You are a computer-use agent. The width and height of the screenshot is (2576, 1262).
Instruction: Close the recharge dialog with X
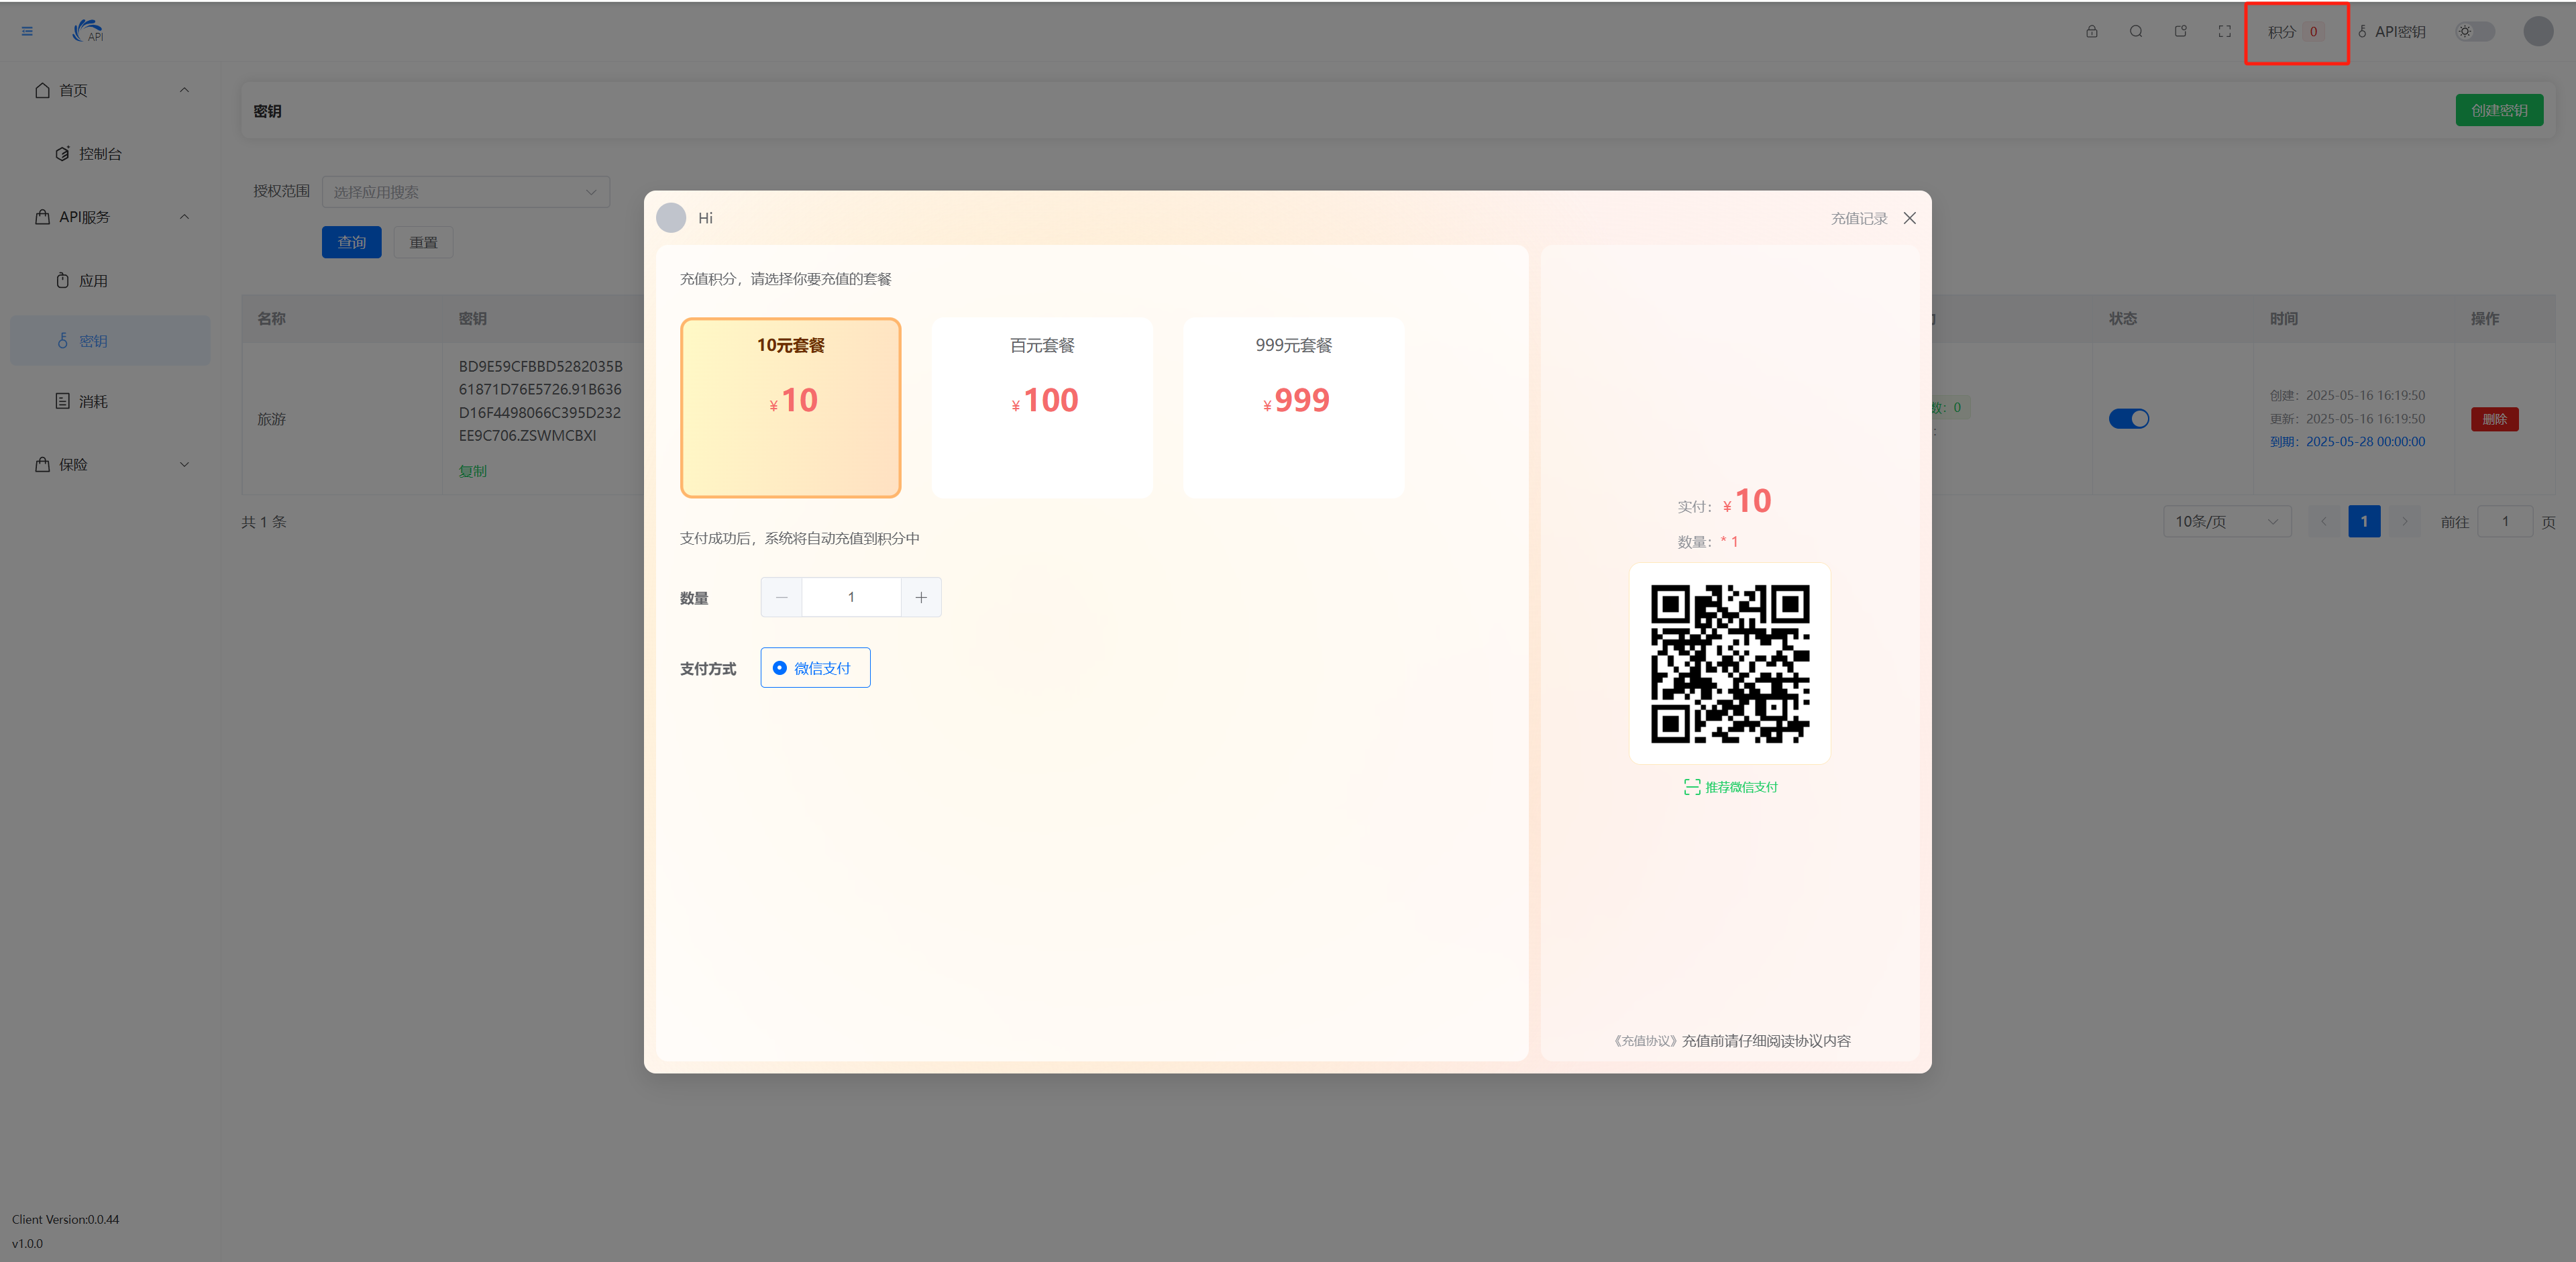point(1909,218)
